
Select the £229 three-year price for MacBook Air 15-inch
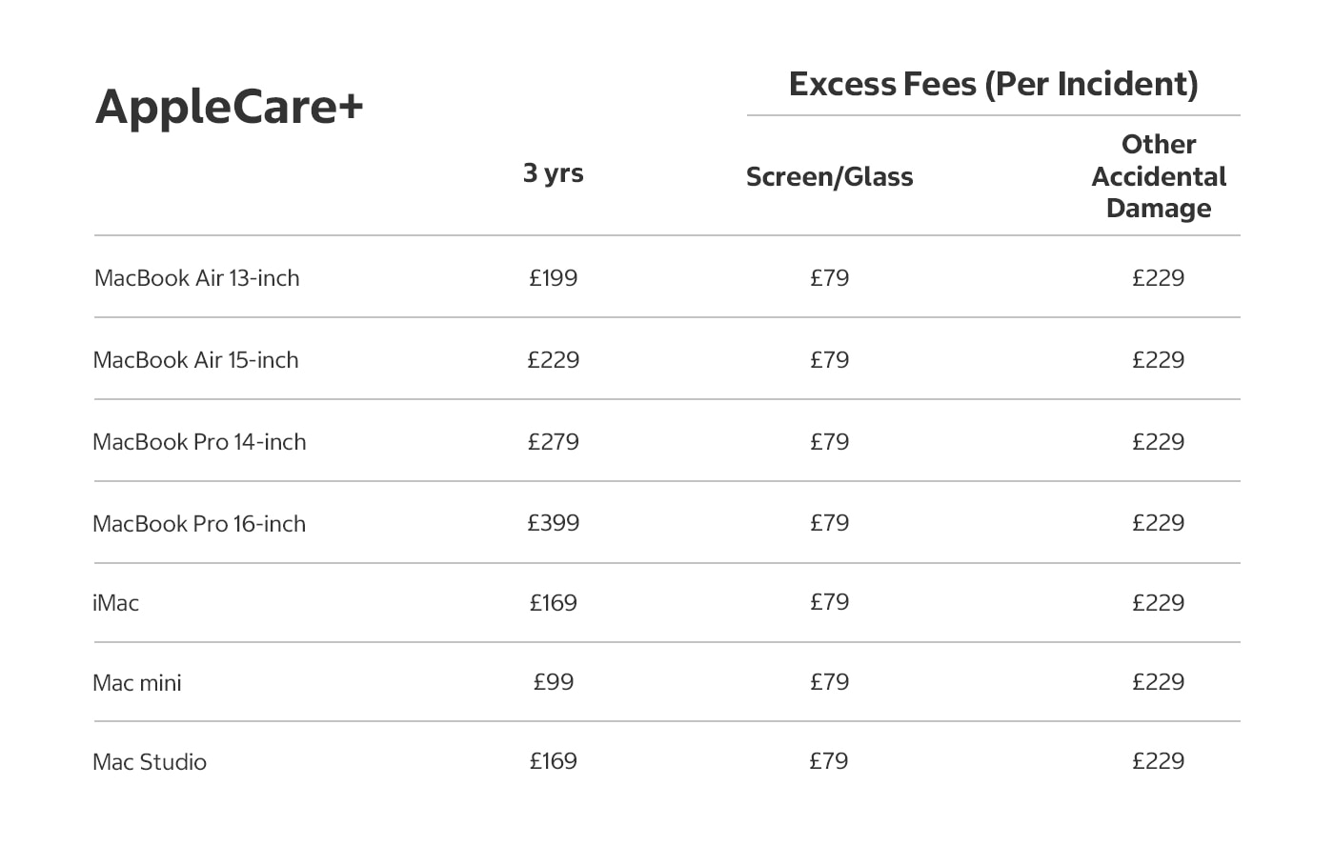[x=554, y=360]
